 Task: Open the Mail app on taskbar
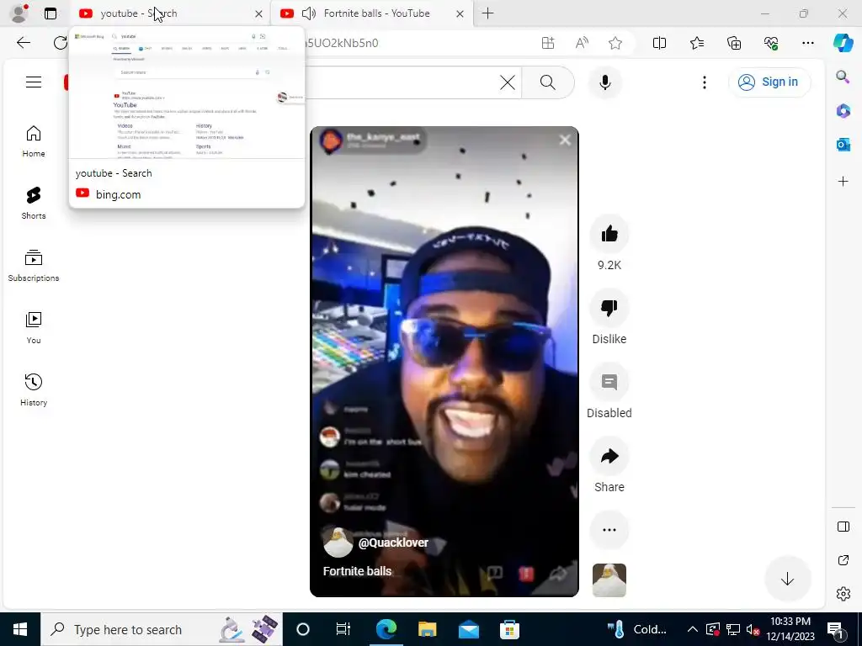tap(468, 629)
